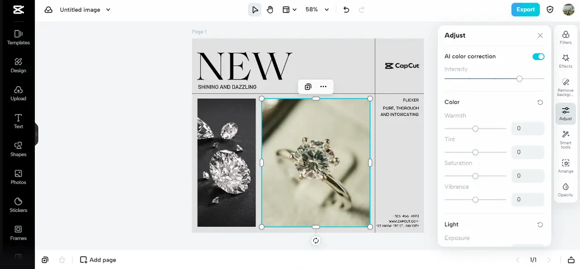
Task: Open the user profile avatar
Action: 568,9
